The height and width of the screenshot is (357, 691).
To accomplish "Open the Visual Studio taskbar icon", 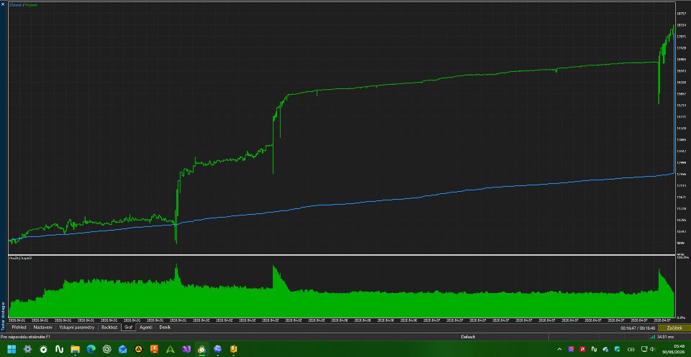I will (x=186, y=350).
